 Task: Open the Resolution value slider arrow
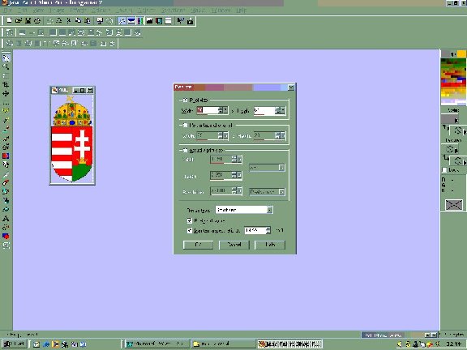click(x=239, y=190)
